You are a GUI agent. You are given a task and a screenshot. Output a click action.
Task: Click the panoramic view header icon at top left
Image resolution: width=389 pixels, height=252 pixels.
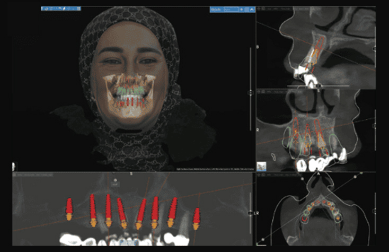[14, 175]
